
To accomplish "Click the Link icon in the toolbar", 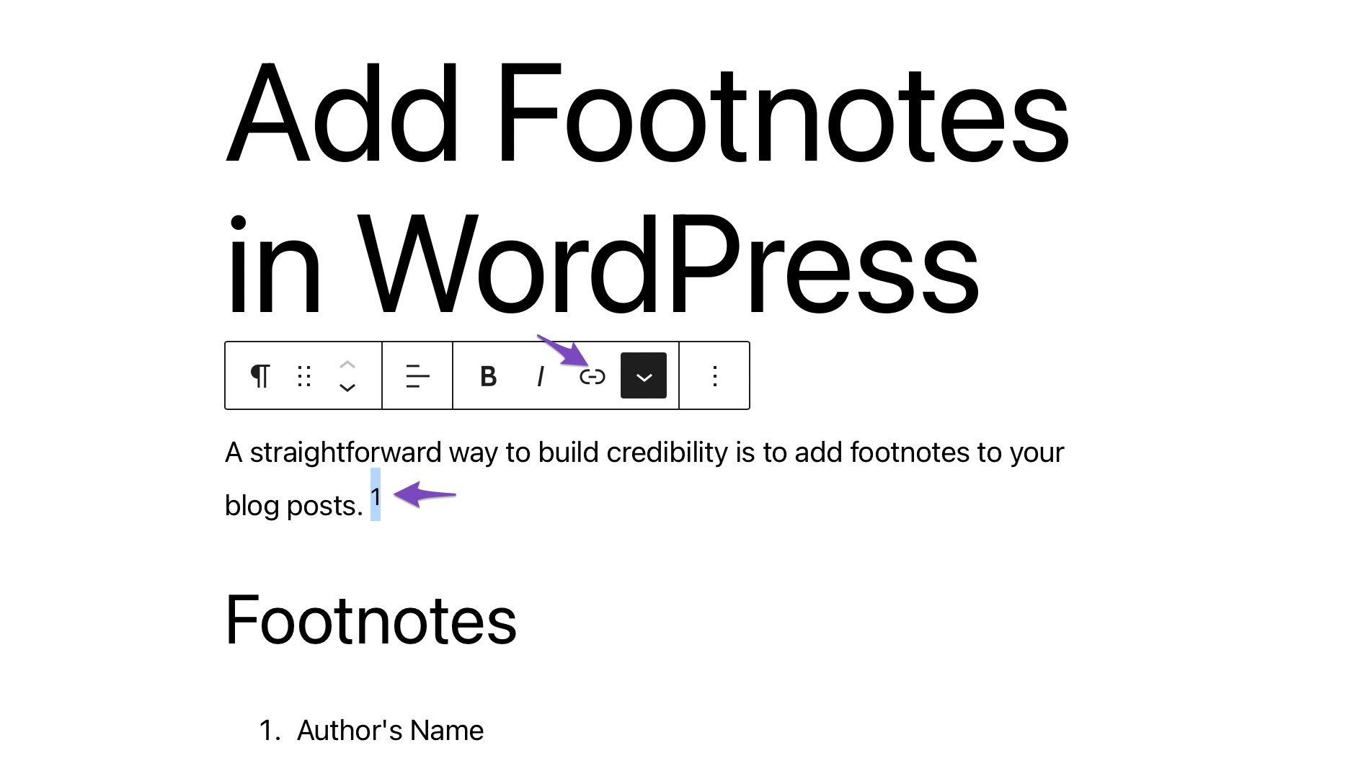I will pyautogui.click(x=593, y=376).
